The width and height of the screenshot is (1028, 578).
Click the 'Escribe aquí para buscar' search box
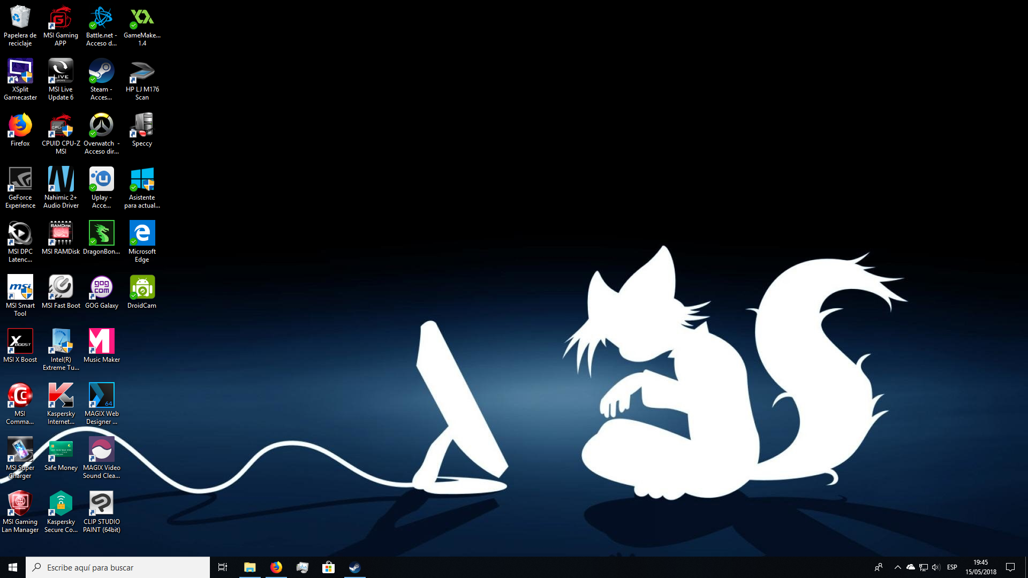coord(118,567)
